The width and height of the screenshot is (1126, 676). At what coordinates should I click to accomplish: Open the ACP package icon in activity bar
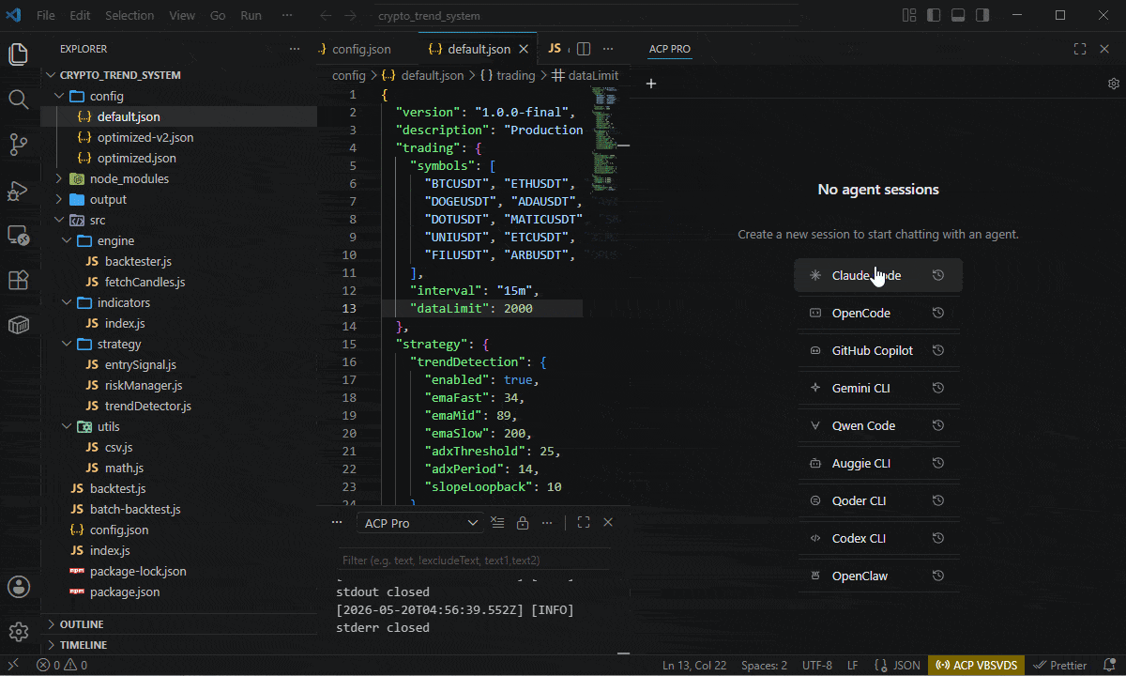[18, 325]
